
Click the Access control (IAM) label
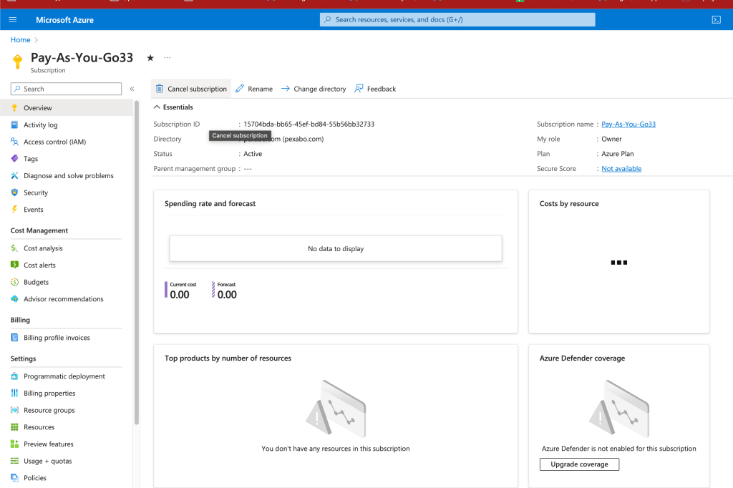click(x=54, y=142)
